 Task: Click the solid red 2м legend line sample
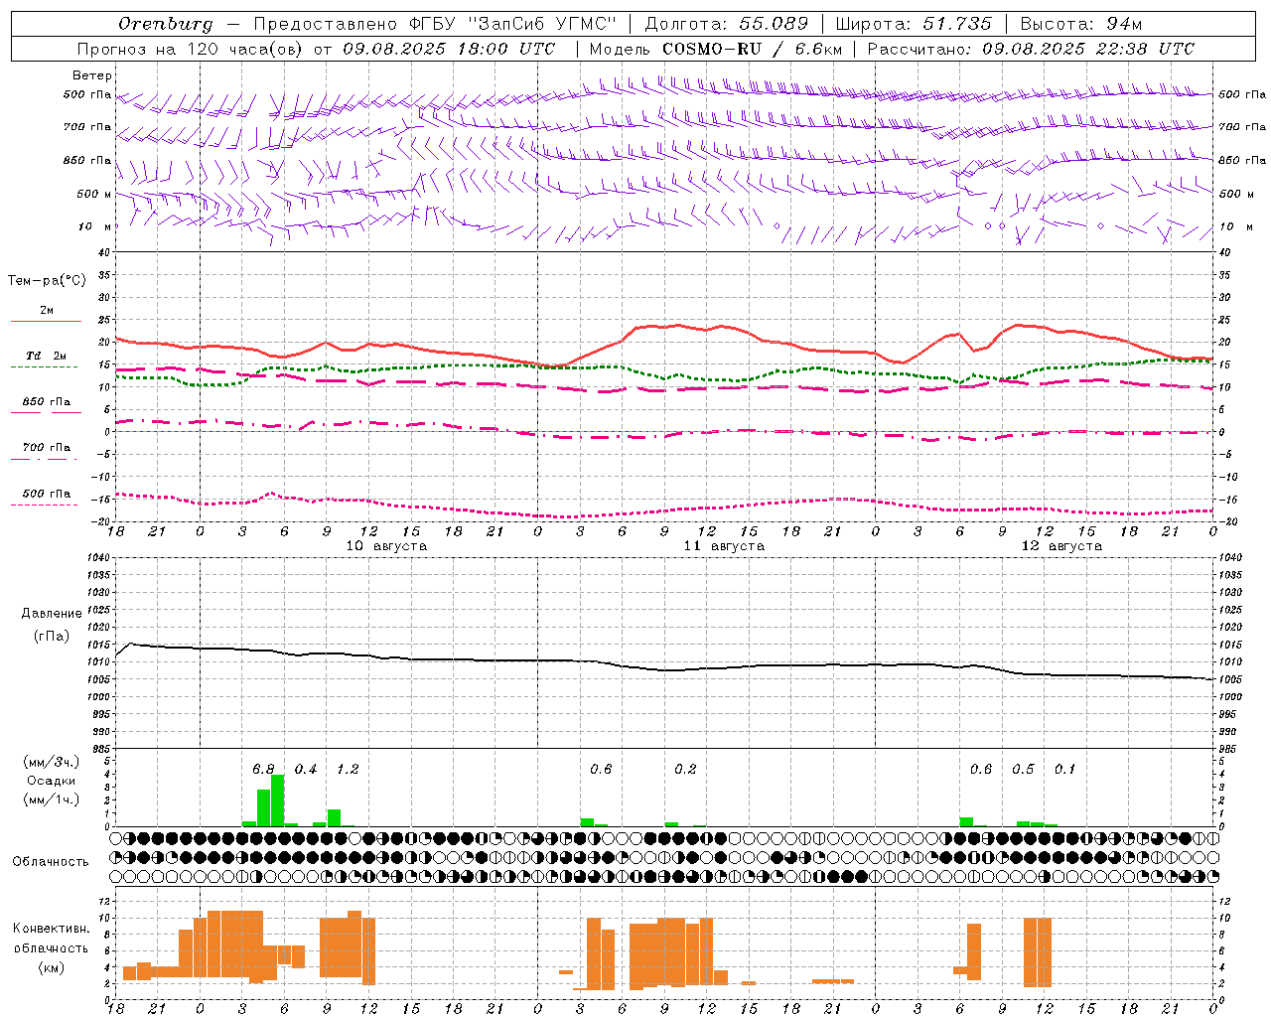point(46,321)
